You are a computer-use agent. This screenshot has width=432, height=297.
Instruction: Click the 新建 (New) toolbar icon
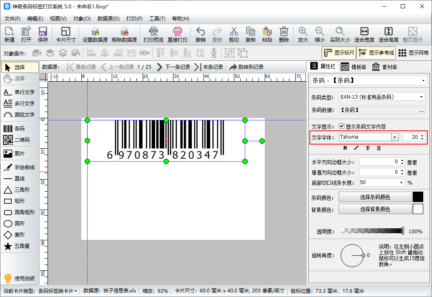[x=9, y=35]
